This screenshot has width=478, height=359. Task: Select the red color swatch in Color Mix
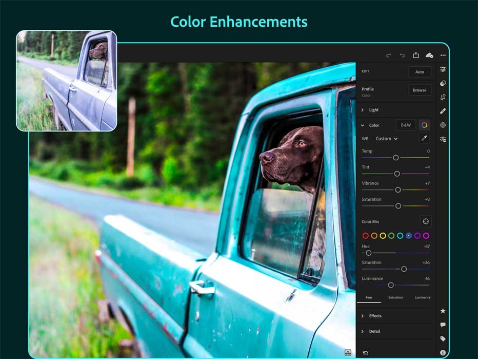click(365, 236)
